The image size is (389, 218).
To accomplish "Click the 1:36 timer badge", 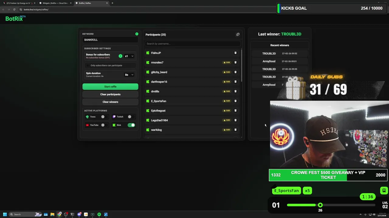I will (x=367, y=197).
